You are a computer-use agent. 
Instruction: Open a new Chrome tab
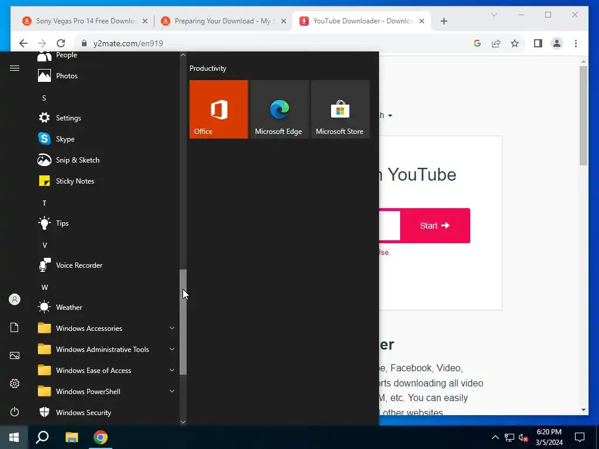[443, 21]
